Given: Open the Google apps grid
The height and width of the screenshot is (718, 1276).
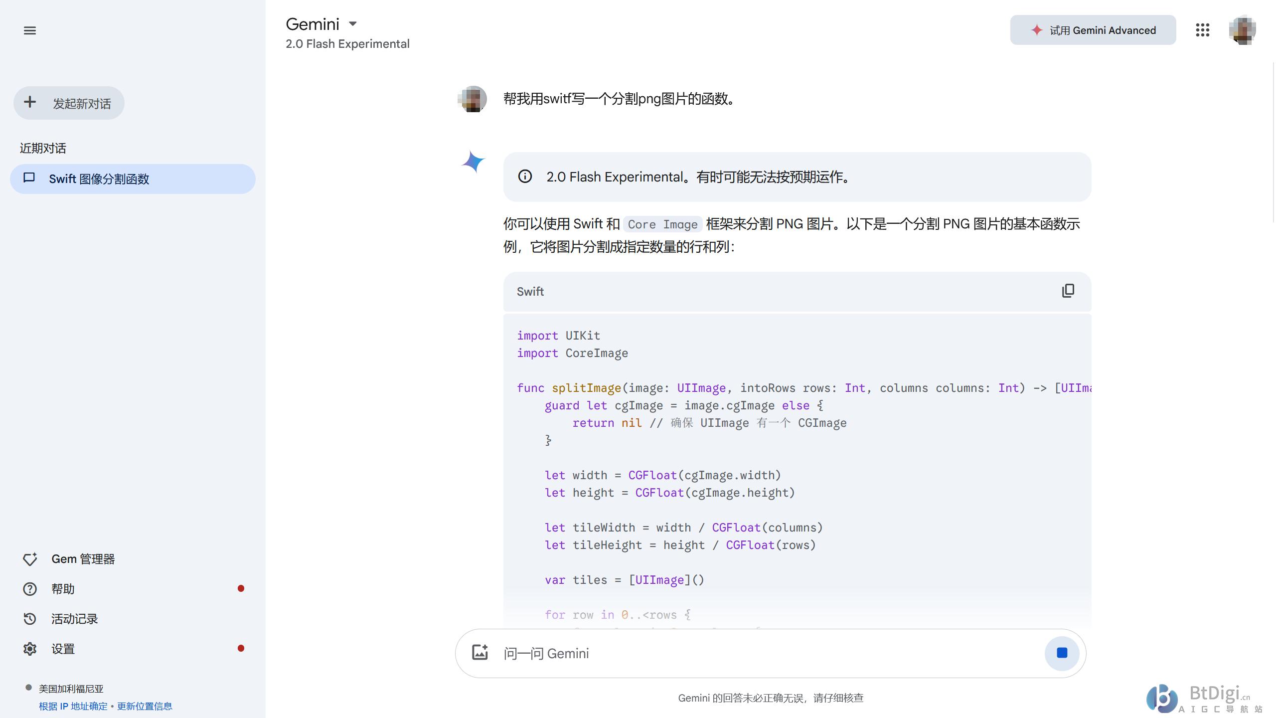Looking at the screenshot, I should (1202, 30).
